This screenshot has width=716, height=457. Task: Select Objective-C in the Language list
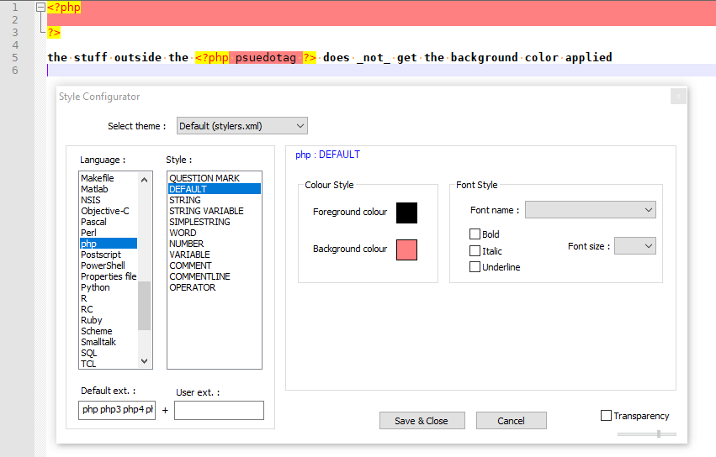point(109,211)
